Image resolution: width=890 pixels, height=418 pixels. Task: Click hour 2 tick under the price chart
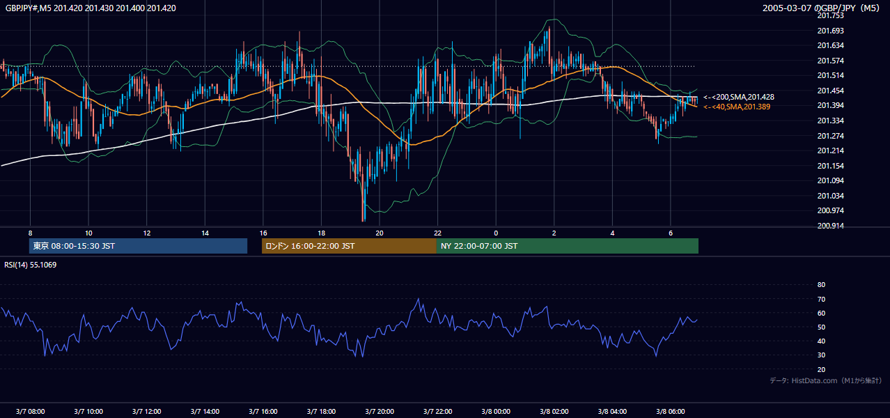(554, 233)
